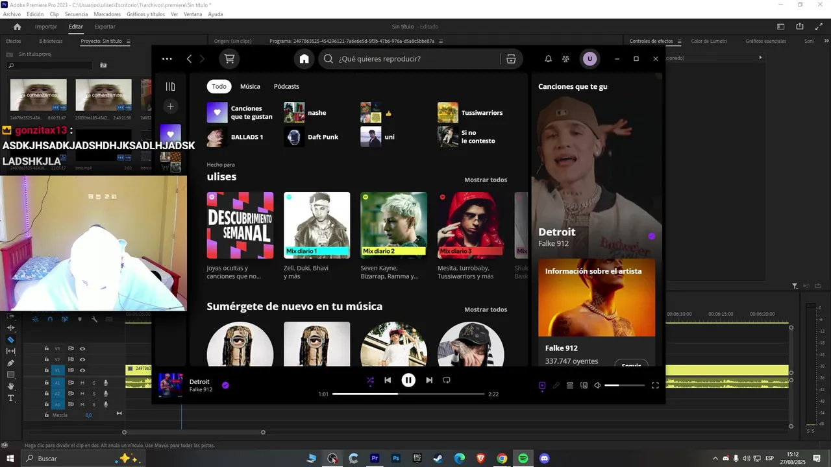Open Mix diario 2 card
831x467 pixels.
[x=394, y=236]
